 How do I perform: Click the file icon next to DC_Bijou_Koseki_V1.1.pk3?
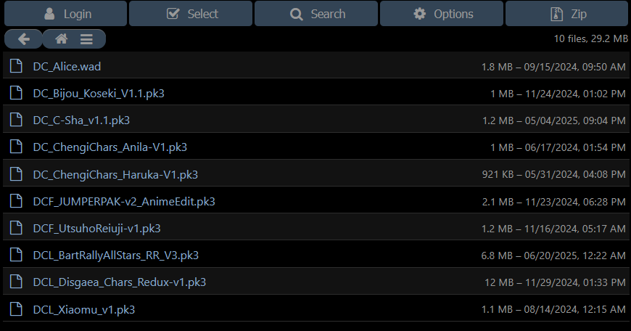pos(16,93)
